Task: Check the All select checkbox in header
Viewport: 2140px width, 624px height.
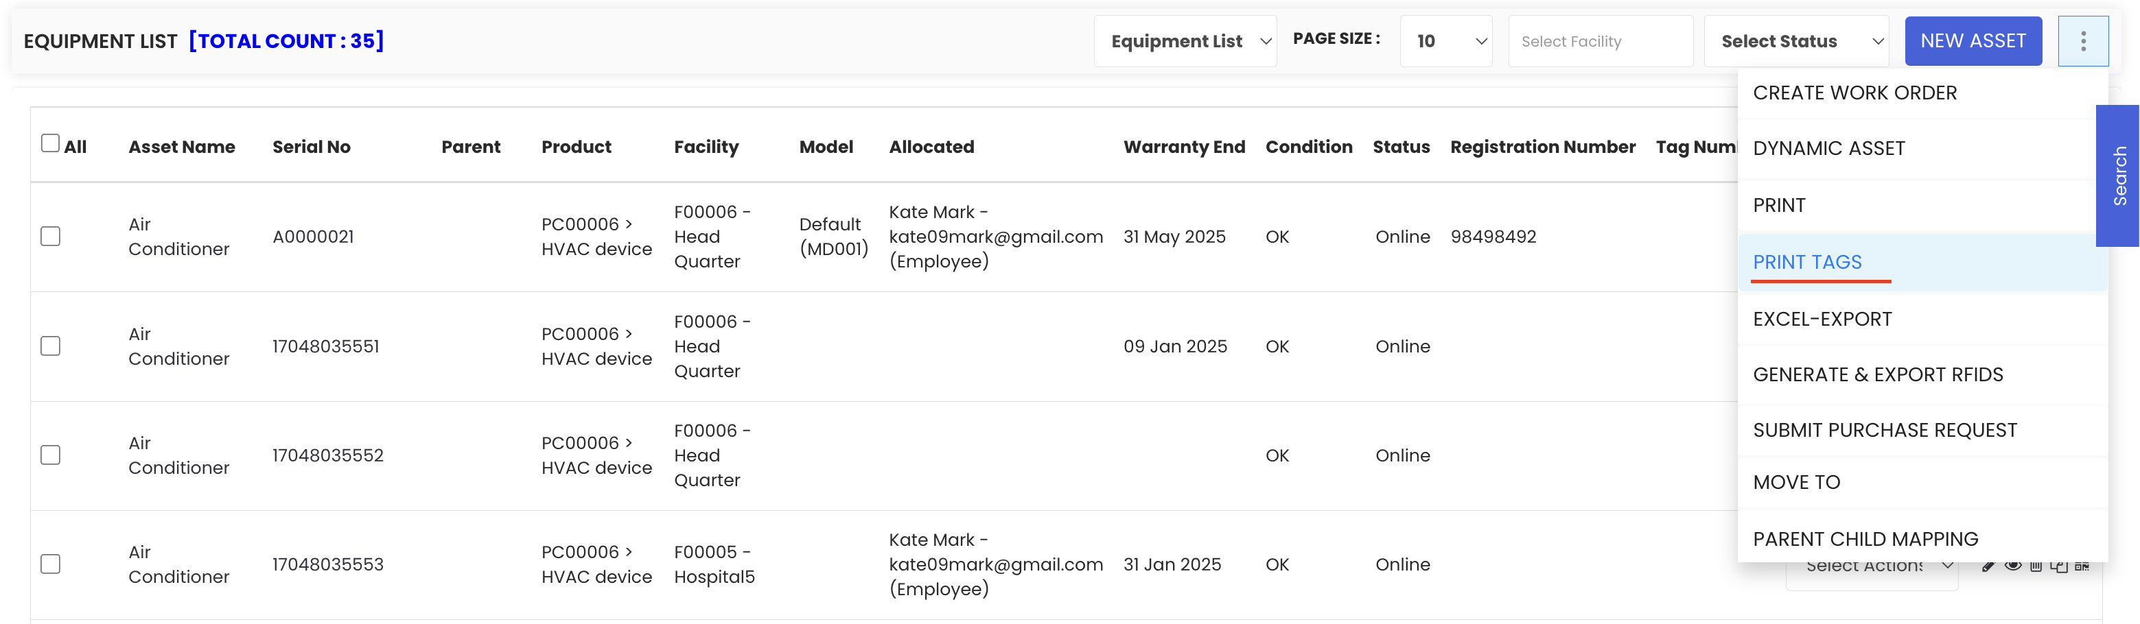Action: pos(51,143)
